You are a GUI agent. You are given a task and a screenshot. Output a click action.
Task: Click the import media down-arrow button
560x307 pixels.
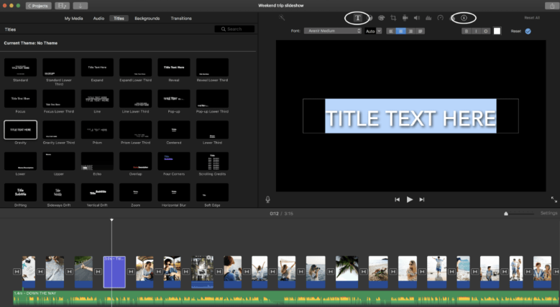(81, 6)
